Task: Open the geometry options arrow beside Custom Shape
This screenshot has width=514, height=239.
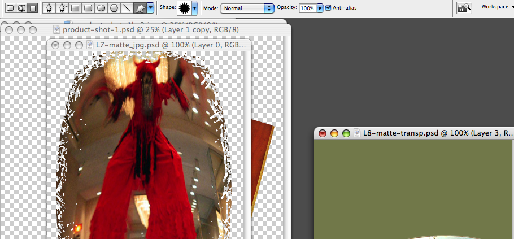Action: tap(150, 8)
